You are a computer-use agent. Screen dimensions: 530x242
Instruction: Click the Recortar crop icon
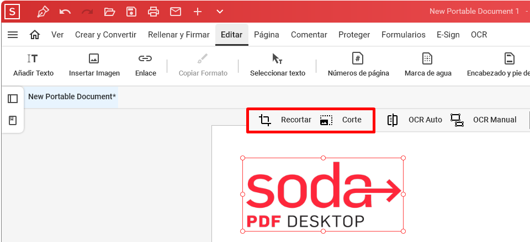[265, 120]
